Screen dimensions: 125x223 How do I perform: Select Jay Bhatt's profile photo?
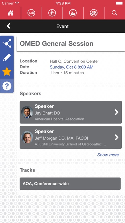27,112
